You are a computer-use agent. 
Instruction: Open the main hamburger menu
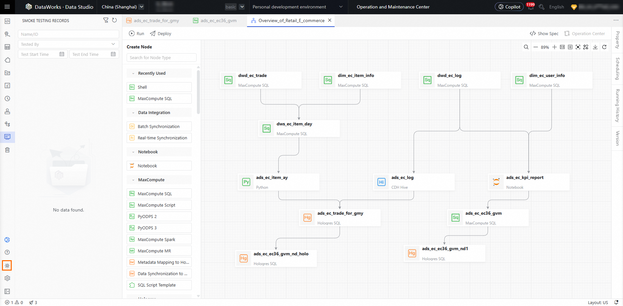[x=7, y=7]
